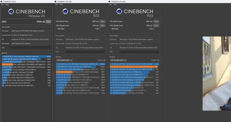
Task: Select Threadripper 2990WX bar in Multi Core ranking
Action: [x=81, y=64]
